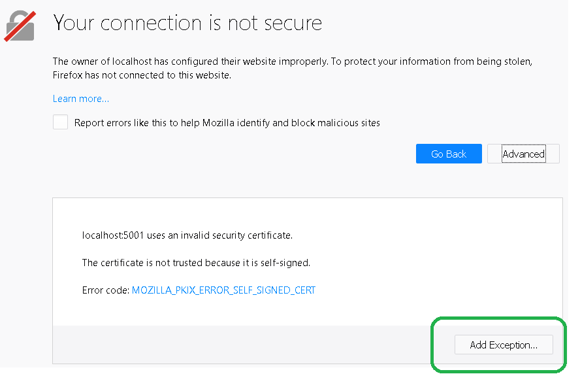Click the 'owner of localhost' explanation paragraph
The image size is (580, 391).
pyautogui.click(x=292, y=68)
